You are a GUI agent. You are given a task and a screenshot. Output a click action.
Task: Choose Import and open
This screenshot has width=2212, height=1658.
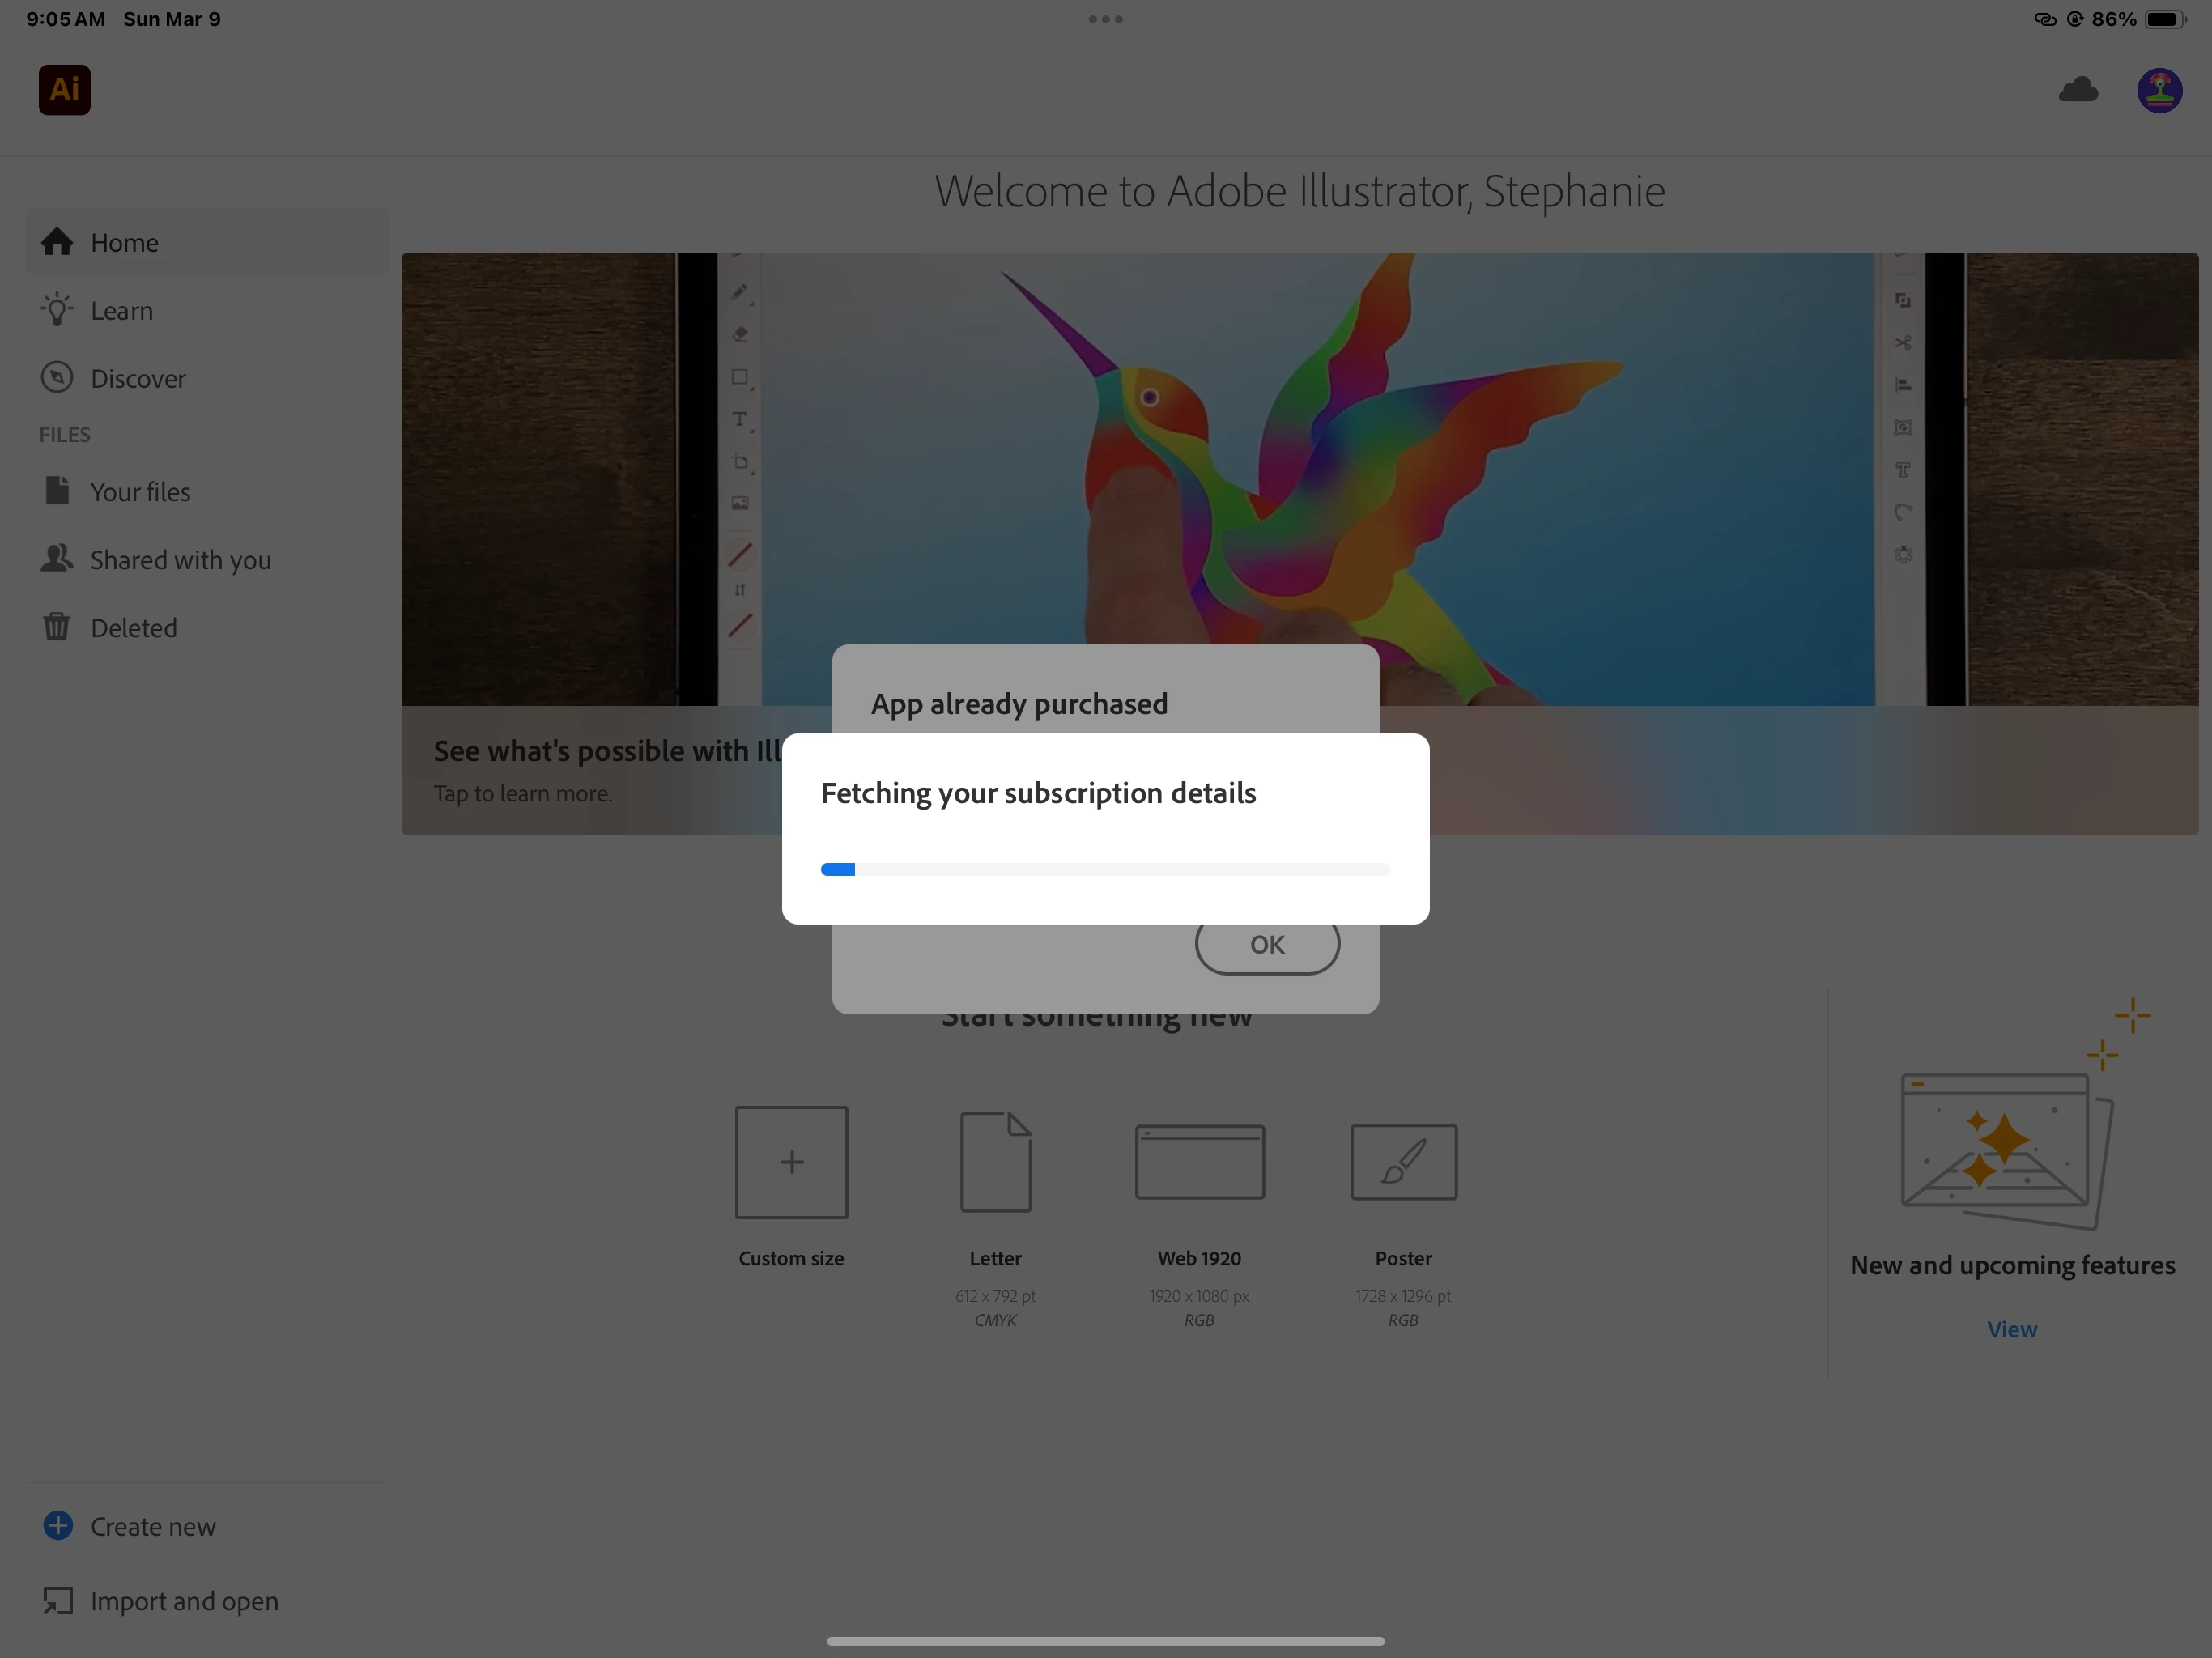coord(184,1601)
